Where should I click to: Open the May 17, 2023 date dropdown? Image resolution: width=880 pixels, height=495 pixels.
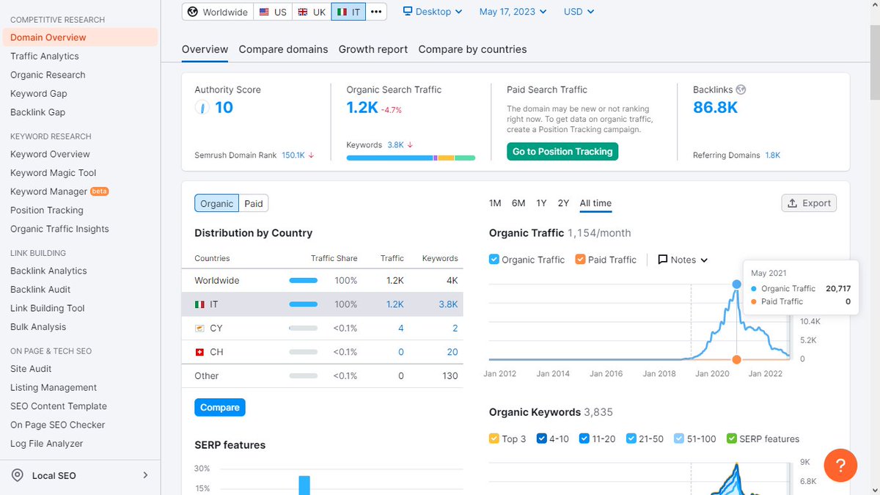[x=513, y=12]
